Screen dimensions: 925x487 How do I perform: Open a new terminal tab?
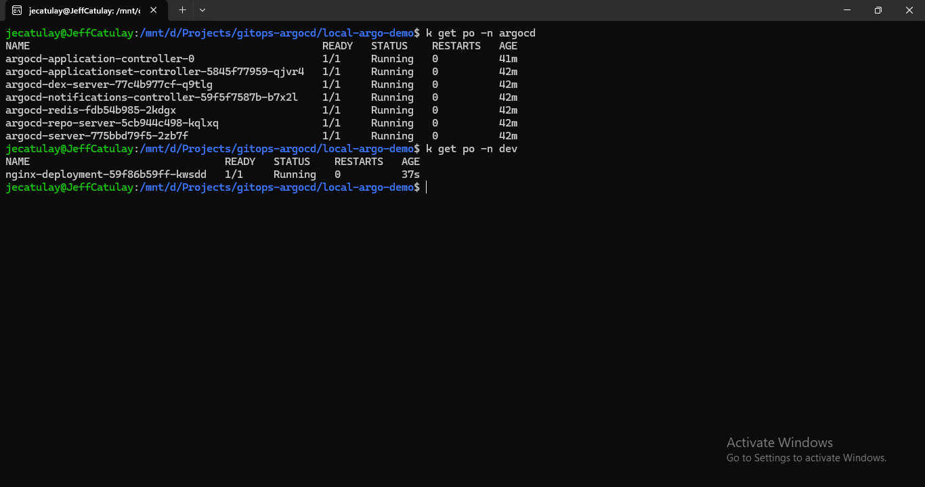click(182, 10)
